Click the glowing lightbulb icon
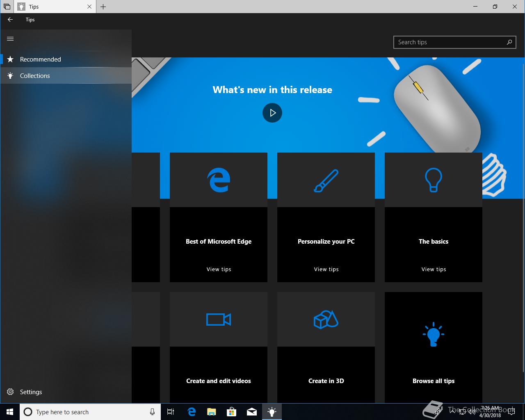Screen dimensions: 525x420 (x=434, y=335)
